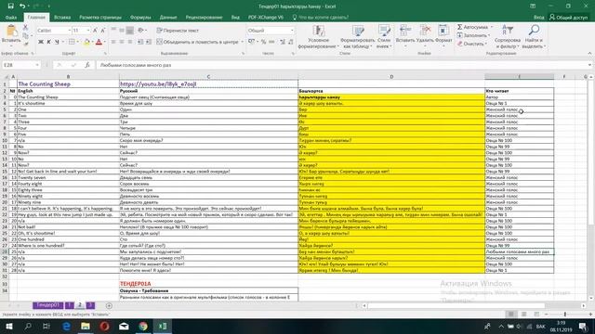The width and height of the screenshot is (595, 334).
Task: Increase cell indent
Action: coord(149,42)
